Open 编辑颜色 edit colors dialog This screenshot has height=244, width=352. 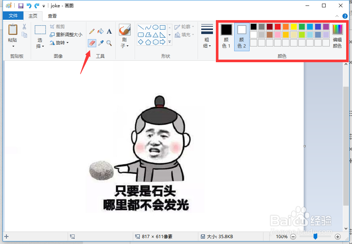(x=337, y=37)
